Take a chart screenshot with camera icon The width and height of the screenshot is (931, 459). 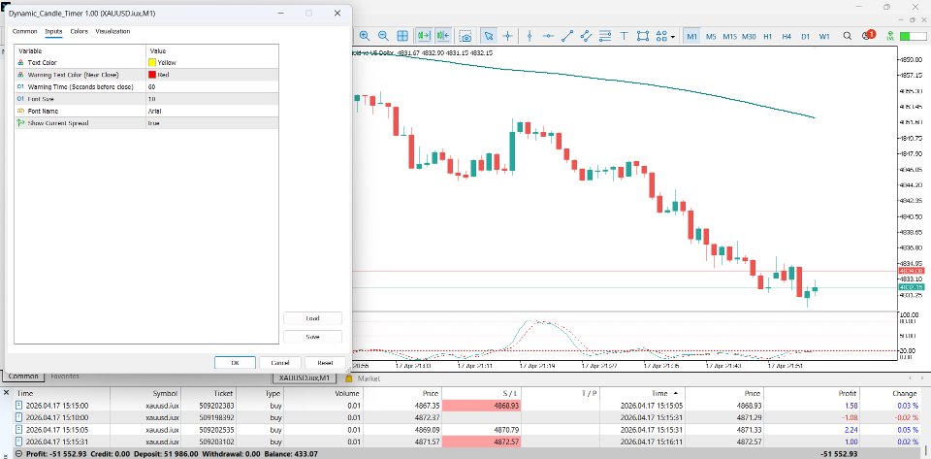[466, 36]
